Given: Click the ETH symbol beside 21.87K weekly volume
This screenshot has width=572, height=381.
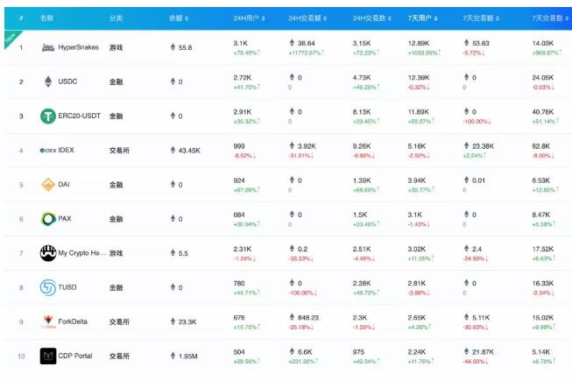Looking at the screenshot, I should (x=467, y=351).
